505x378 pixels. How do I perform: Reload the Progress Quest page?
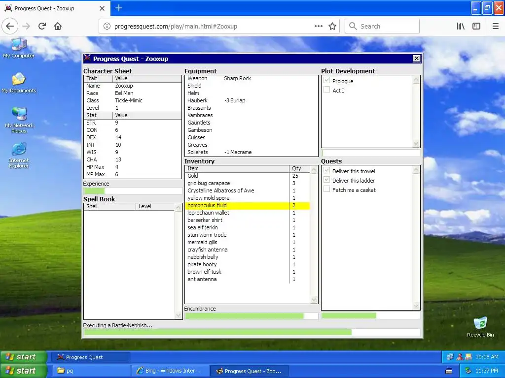(42, 26)
